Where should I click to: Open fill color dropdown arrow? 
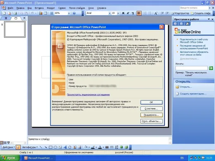coord(89,147)
